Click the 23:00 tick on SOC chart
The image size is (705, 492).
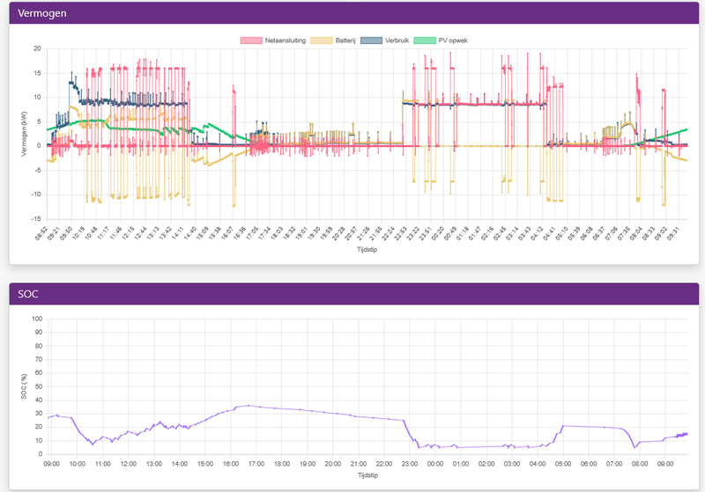(410, 464)
